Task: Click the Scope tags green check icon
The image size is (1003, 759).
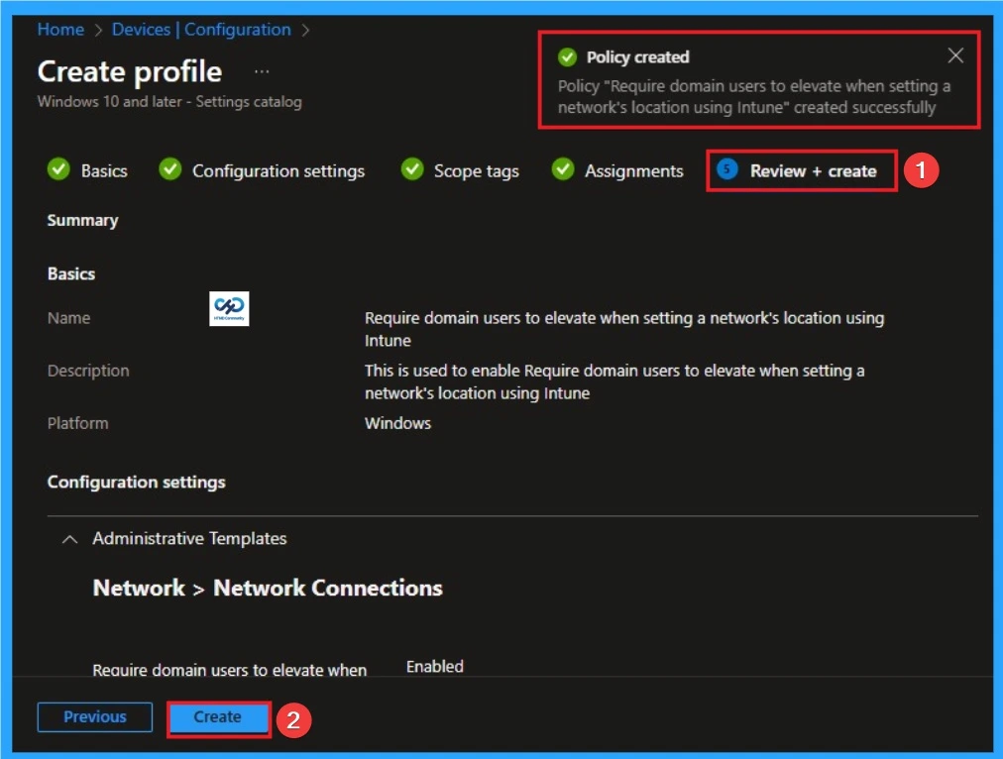Action: pyautogui.click(x=411, y=170)
